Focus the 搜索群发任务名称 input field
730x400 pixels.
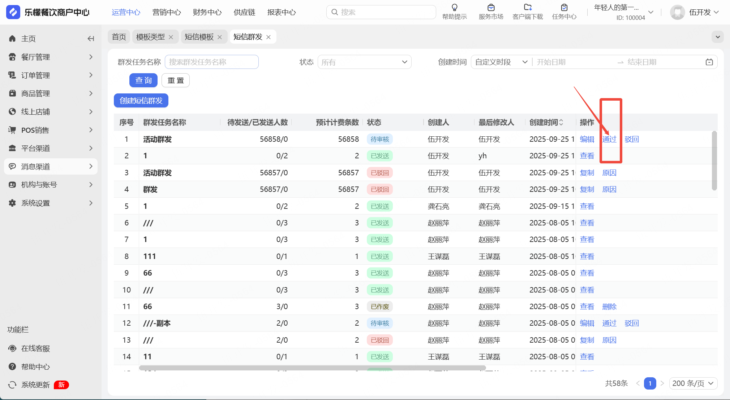coord(212,62)
